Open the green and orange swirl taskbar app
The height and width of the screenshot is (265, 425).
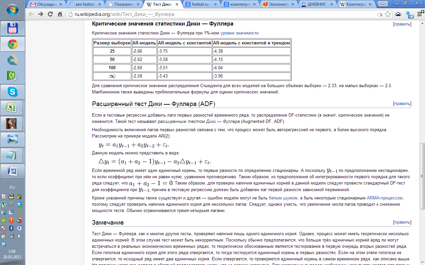click(13, 60)
